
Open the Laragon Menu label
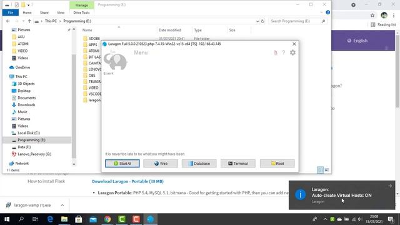tap(141, 52)
